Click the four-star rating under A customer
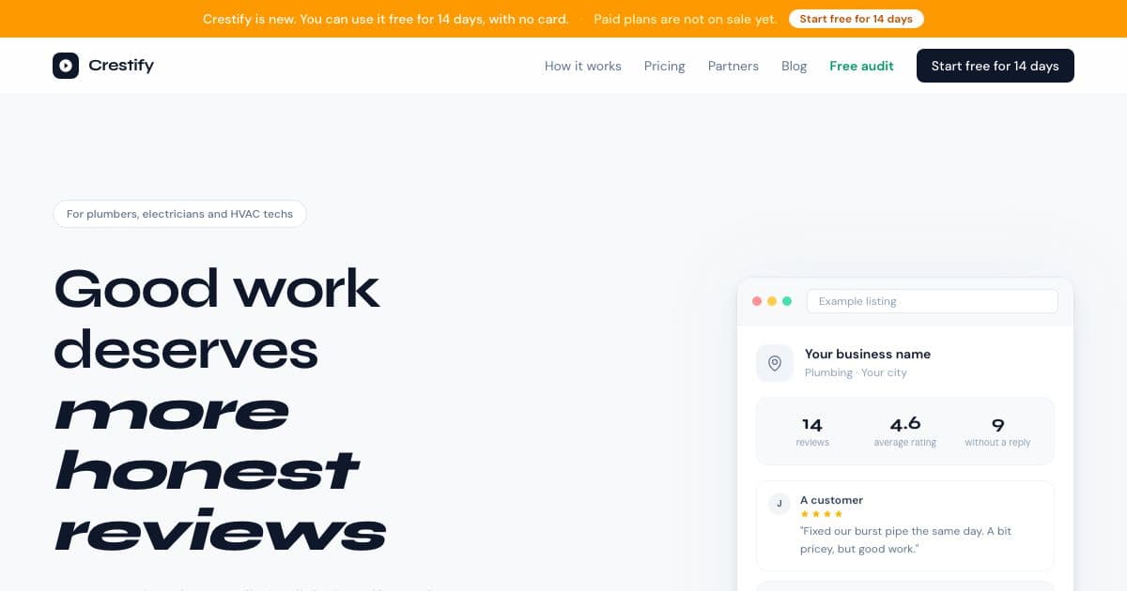1127x591 pixels. click(x=822, y=514)
